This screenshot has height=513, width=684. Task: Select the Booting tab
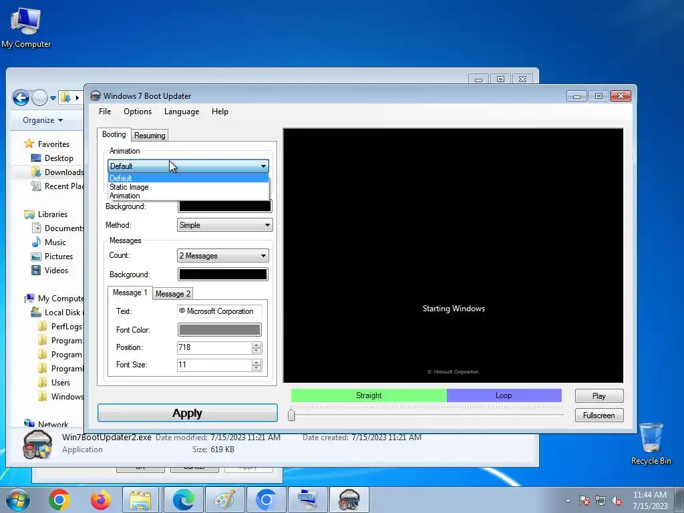[x=114, y=134]
